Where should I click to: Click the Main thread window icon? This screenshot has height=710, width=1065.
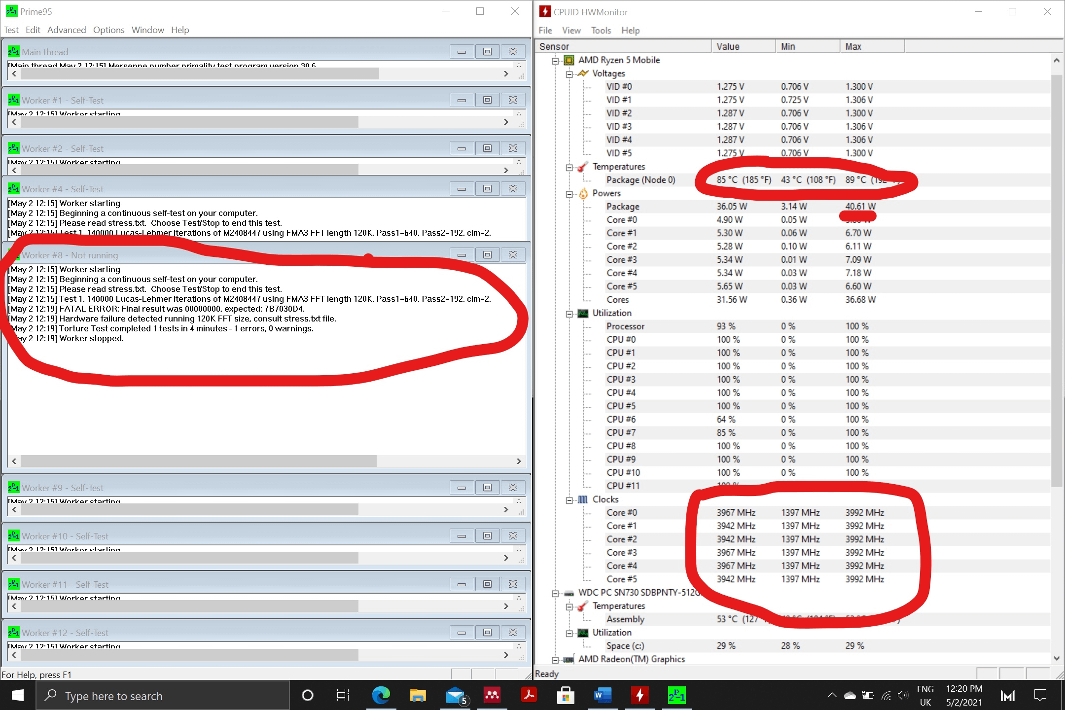point(13,52)
